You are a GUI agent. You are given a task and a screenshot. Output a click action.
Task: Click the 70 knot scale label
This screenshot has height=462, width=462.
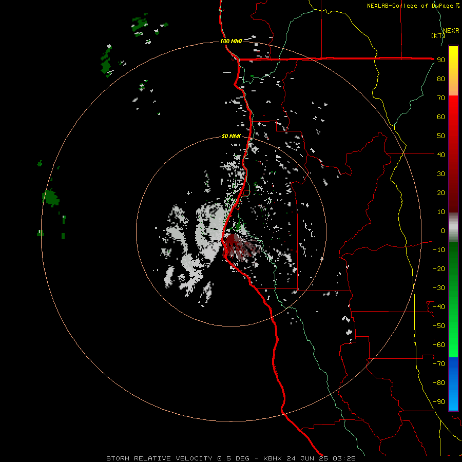[x=441, y=98]
